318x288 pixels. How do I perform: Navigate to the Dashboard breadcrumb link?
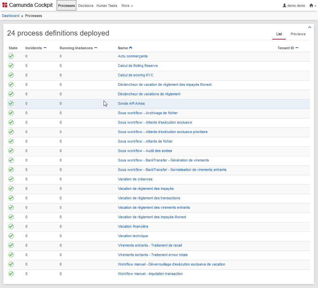point(10,16)
